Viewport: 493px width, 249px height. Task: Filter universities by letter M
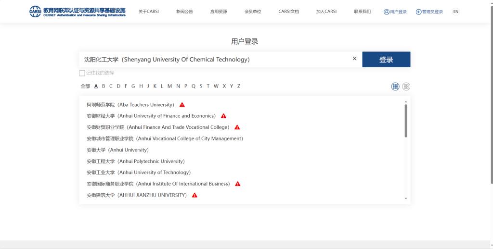(x=169, y=86)
